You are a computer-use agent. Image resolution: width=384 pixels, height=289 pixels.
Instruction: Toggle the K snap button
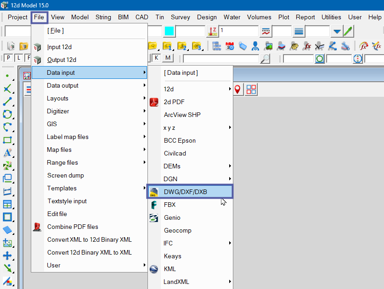click(x=157, y=58)
